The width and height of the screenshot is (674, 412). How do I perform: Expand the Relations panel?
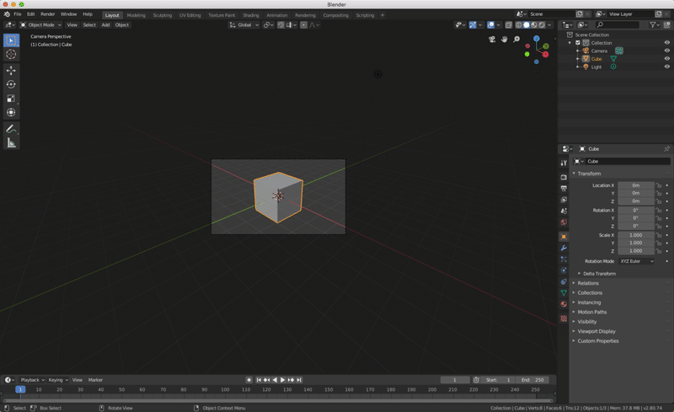point(588,283)
